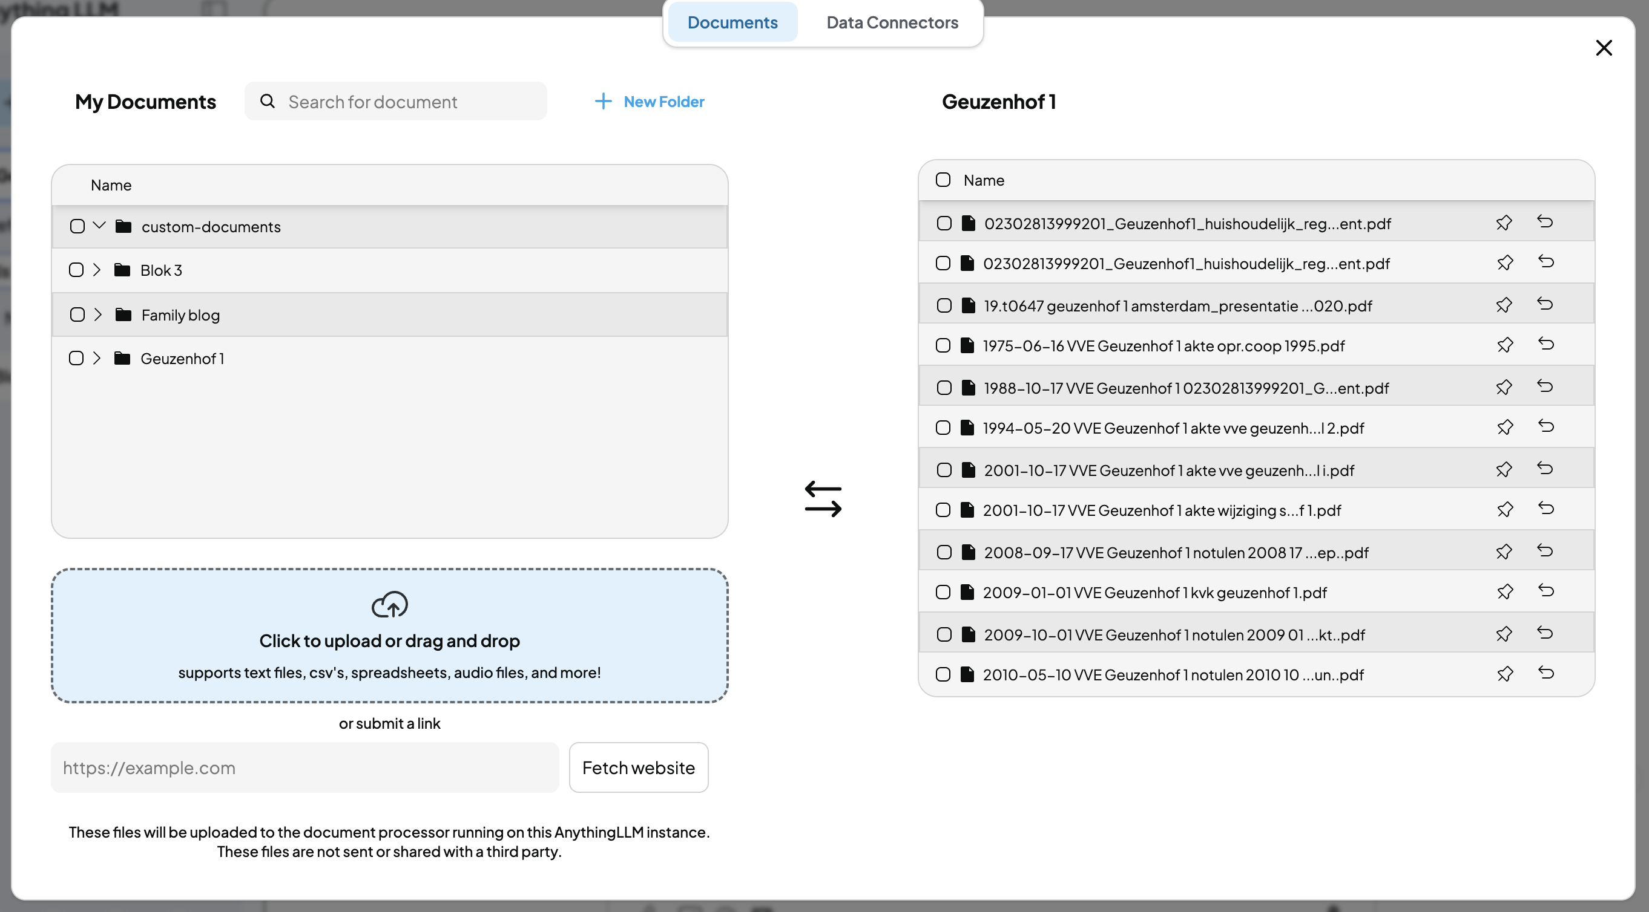1649x912 pixels.
Task: Remove 2010-05-10 notulen PDF from workspace
Action: click(x=1545, y=674)
